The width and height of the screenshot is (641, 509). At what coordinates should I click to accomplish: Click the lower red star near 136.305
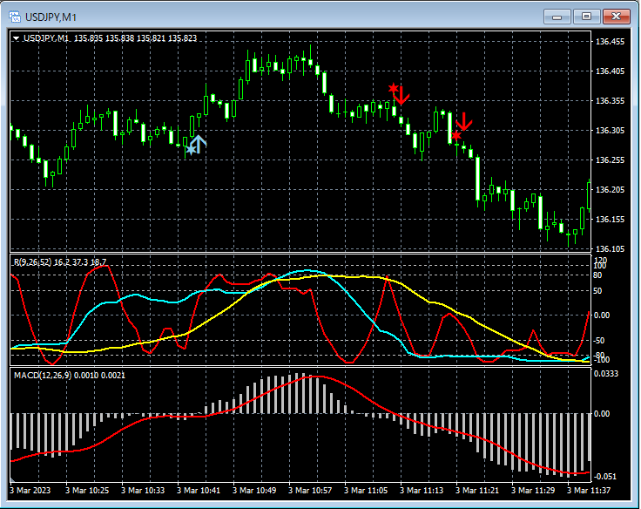pos(455,135)
